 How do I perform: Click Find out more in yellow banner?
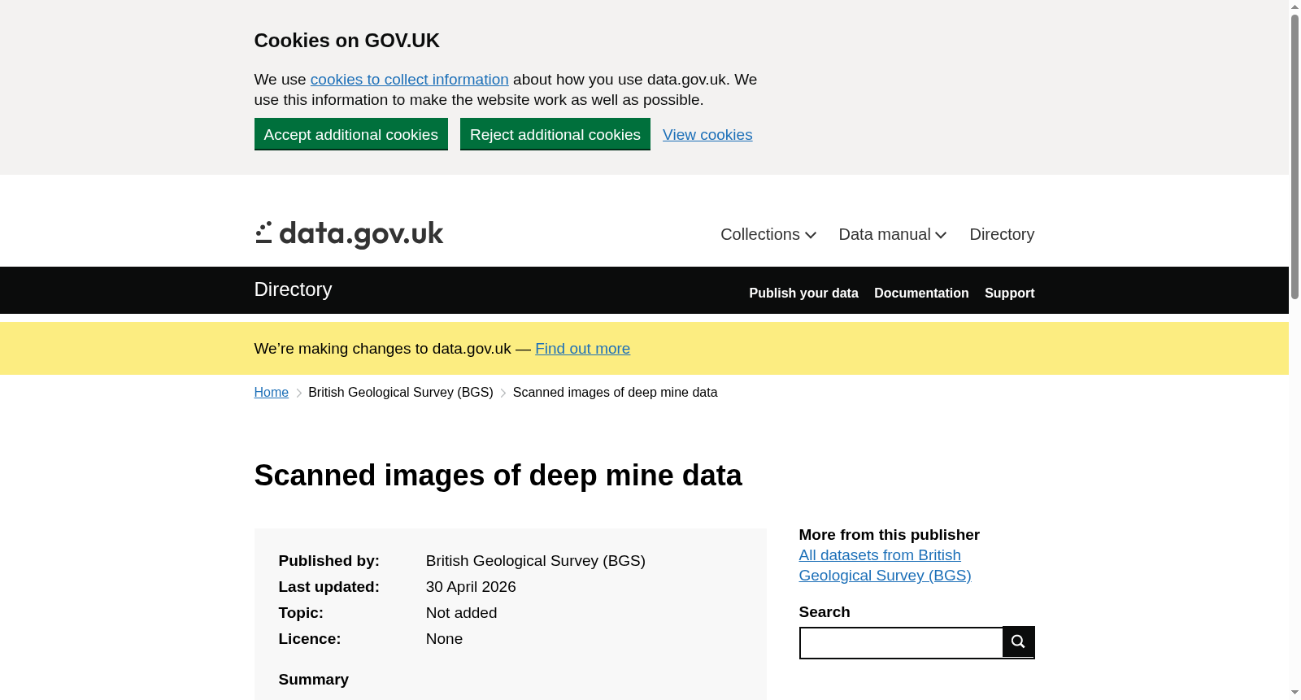click(x=582, y=349)
